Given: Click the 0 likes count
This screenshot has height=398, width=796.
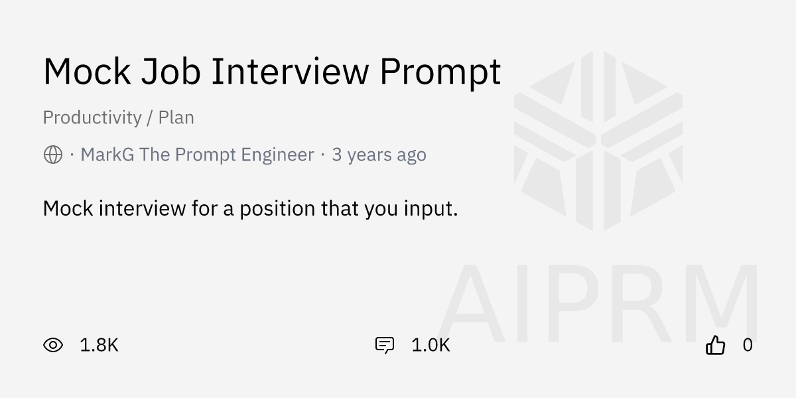Looking at the screenshot, I should pyautogui.click(x=748, y=345).
